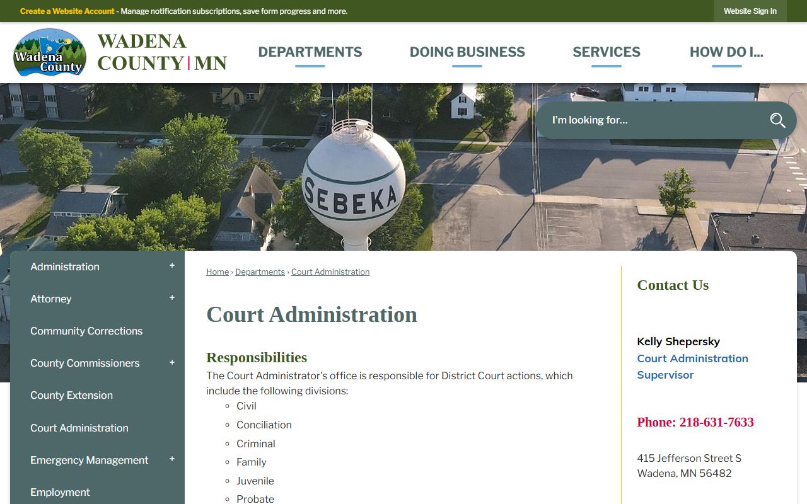Viewport: 807px width, 504px height.
Task: Open Employment in the sidebar
Action: (60, 492)
